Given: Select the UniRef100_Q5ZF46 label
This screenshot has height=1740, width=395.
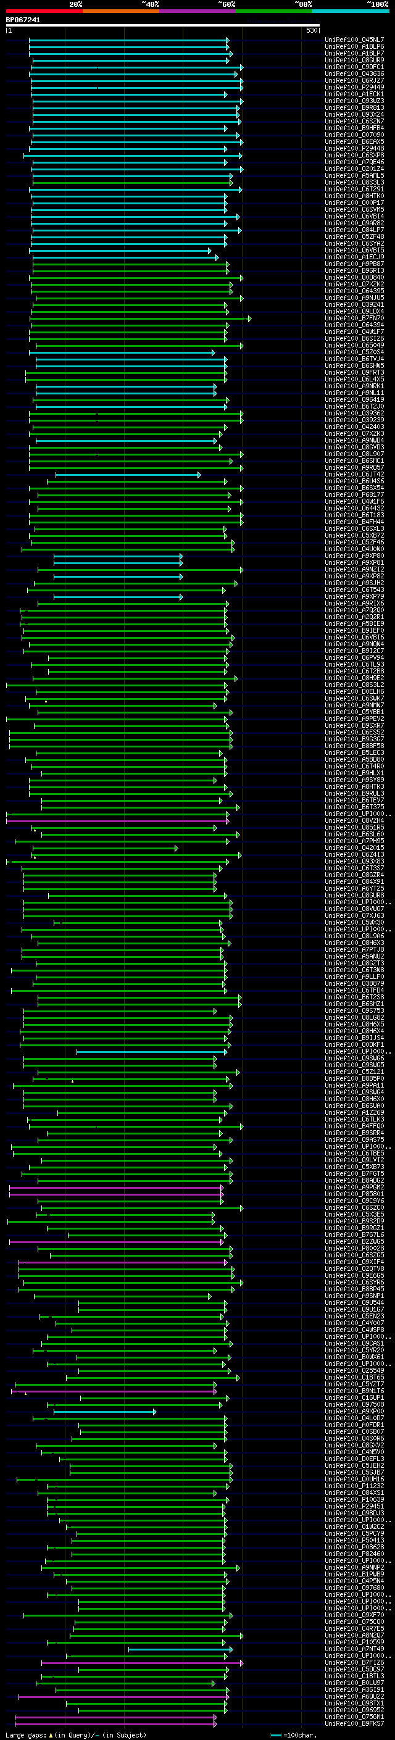Looking at the screenshot, I should (354, 543).
